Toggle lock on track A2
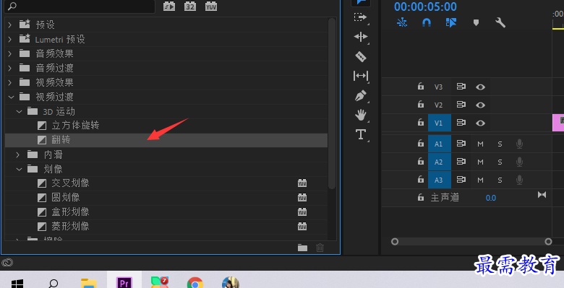The image size is (564, 288). pyautogui.click(x=421, y=162)
